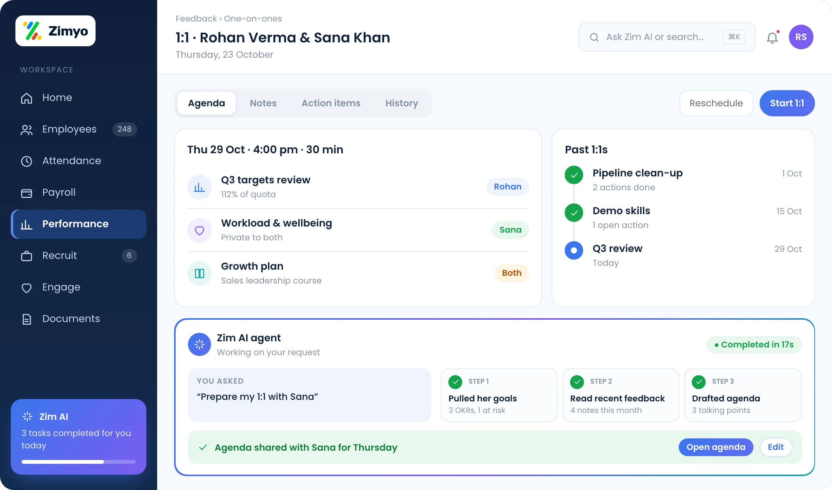Click the One-on-ones breadcrumb link
The width and height of the screenshot is (832, 490).
[x=253, y=19]
